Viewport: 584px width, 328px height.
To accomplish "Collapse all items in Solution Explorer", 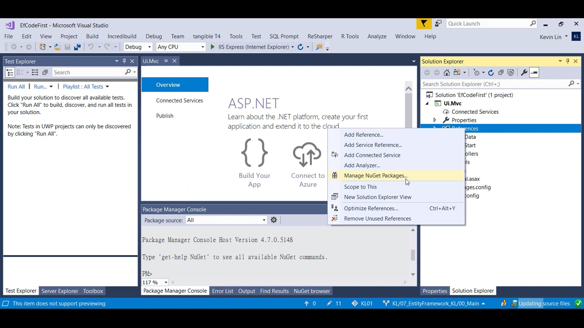I will click(x=501, y=73).
